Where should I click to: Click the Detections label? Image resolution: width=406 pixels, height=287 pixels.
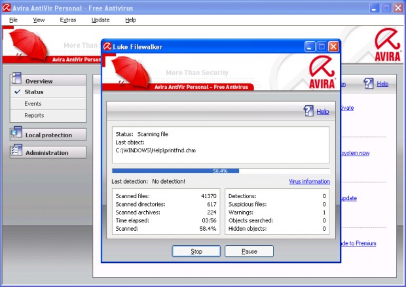(x=242, y=196)
